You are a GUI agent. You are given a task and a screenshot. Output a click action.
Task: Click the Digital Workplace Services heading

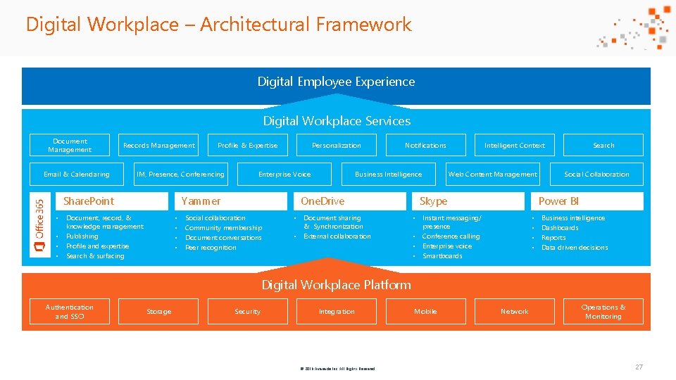tap(337, 121)
